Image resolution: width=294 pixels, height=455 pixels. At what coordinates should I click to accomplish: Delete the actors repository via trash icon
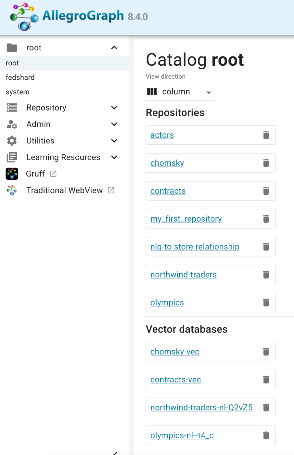point(266,135)
